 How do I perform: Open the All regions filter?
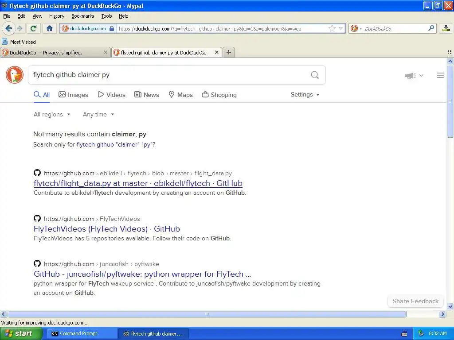[x=52, y=115]
